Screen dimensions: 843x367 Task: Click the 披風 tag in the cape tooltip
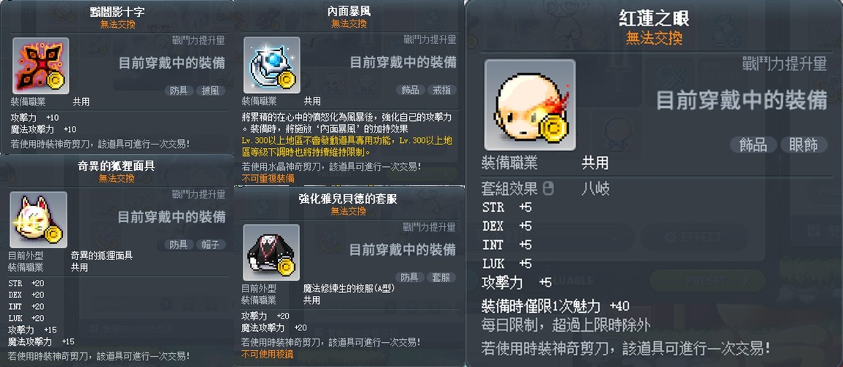210,91
